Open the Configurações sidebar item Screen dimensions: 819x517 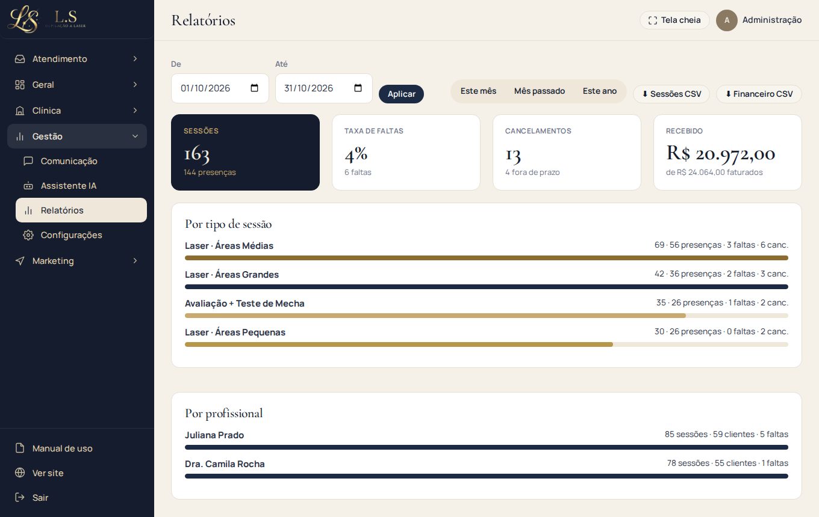point(81,235)
